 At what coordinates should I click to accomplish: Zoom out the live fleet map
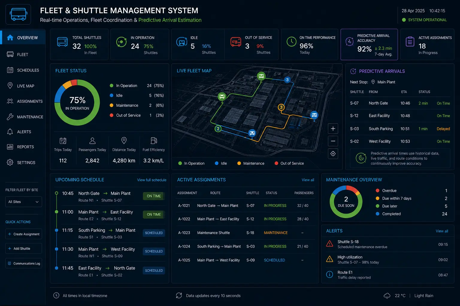tap(333, 141)
